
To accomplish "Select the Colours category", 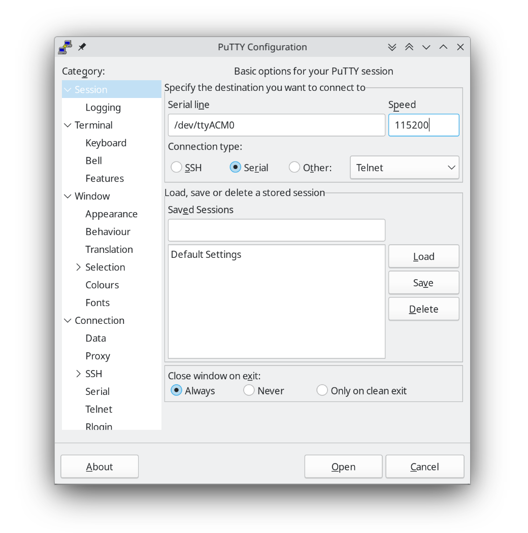I will pyautogui.click(x=102, y=285).
